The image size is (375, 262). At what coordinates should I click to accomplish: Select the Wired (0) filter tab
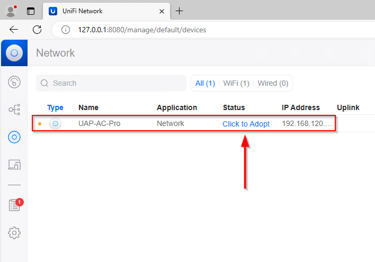(x=273, y=83)
